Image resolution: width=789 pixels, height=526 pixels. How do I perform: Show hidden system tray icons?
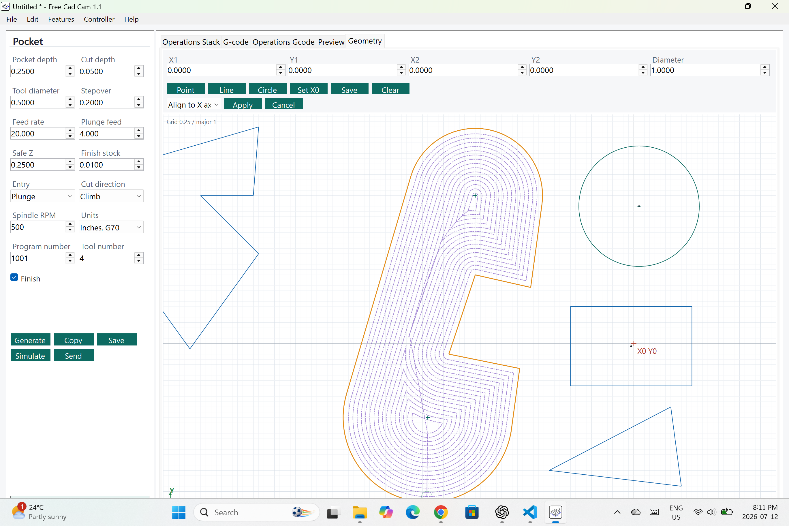617,512
